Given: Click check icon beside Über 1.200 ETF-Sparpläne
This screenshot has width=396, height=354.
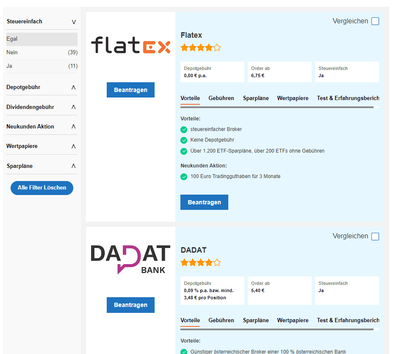Looking at the screenshot, I should (184, 151).
